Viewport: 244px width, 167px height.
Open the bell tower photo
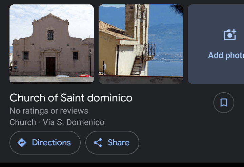pos(141,44)
